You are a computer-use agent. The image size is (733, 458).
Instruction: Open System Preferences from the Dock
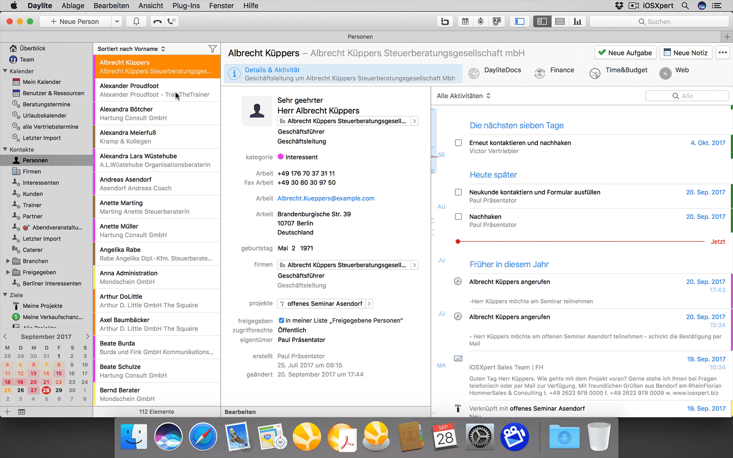tap(480, 437)
